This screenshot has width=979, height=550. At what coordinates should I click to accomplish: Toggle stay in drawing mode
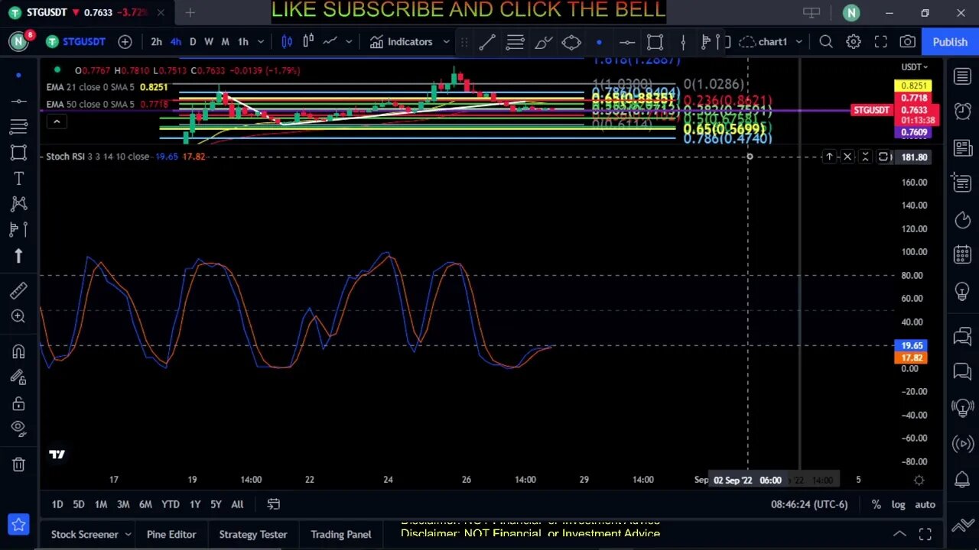point(18,377)
